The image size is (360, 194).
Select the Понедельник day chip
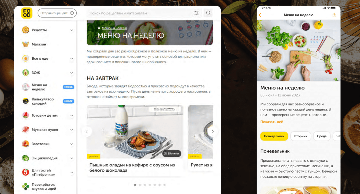274,136
